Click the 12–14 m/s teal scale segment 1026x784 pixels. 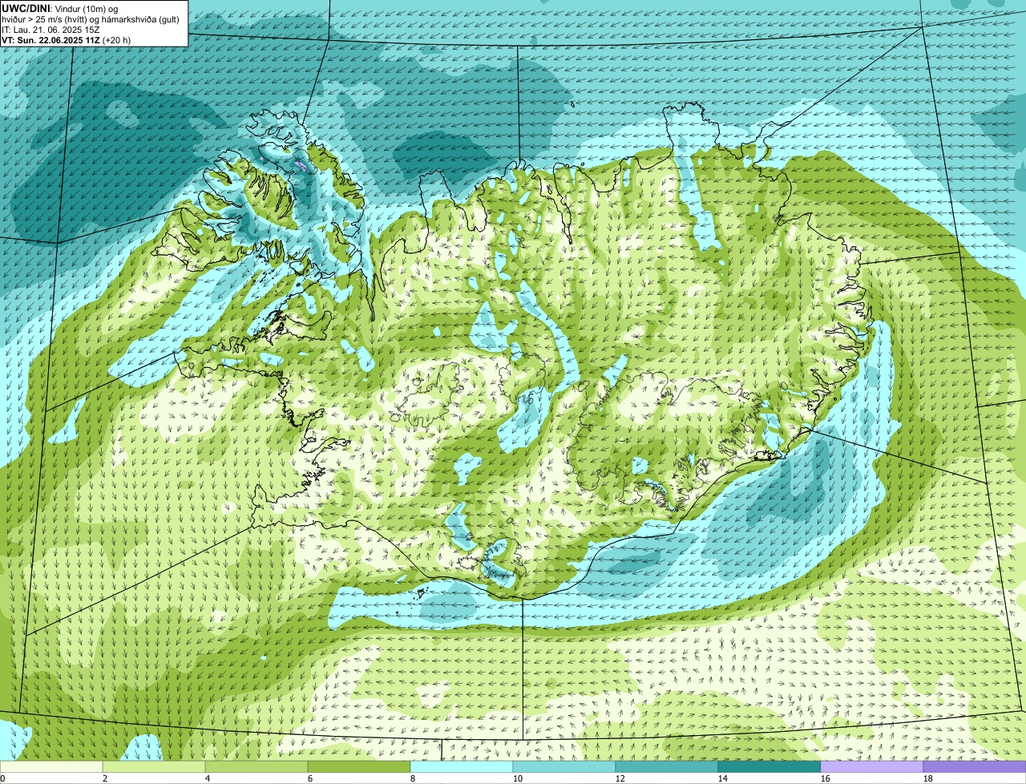667,766
